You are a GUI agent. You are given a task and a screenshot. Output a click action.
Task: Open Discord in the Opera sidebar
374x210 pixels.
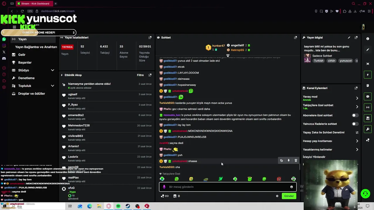4,59
